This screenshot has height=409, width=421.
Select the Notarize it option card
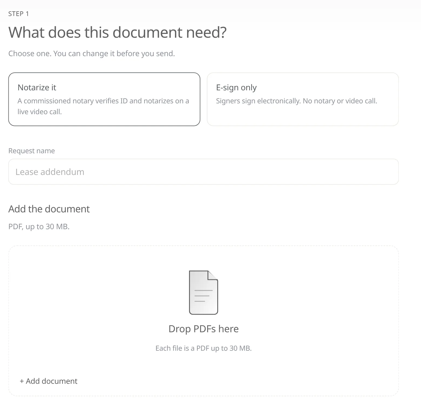tap(104, 99)
